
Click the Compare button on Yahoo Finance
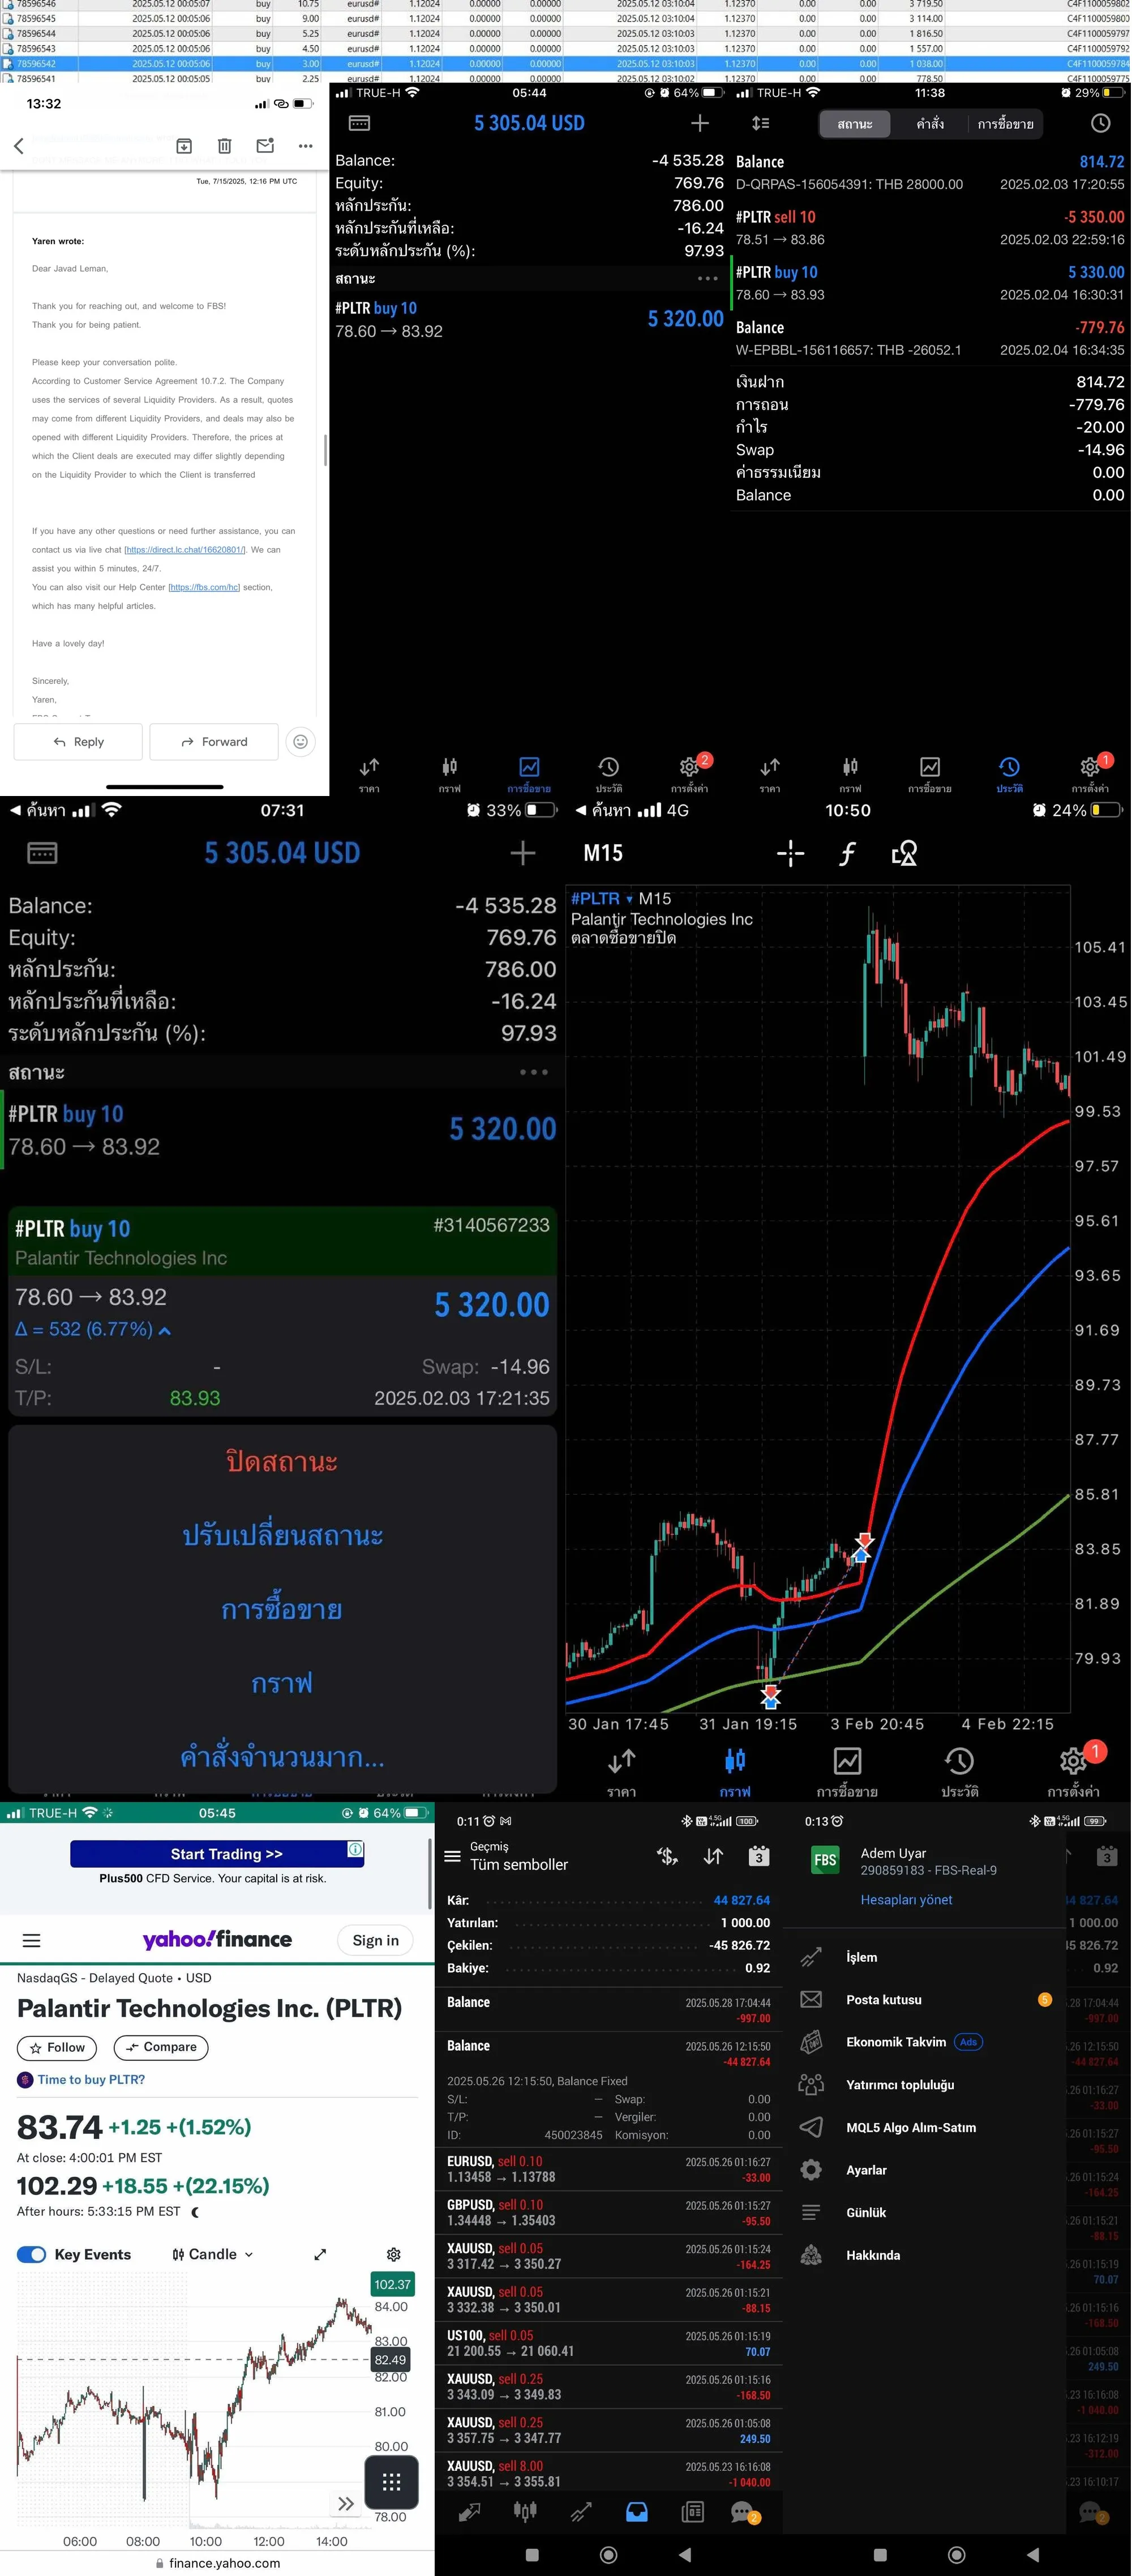[x=161, y=2047]
